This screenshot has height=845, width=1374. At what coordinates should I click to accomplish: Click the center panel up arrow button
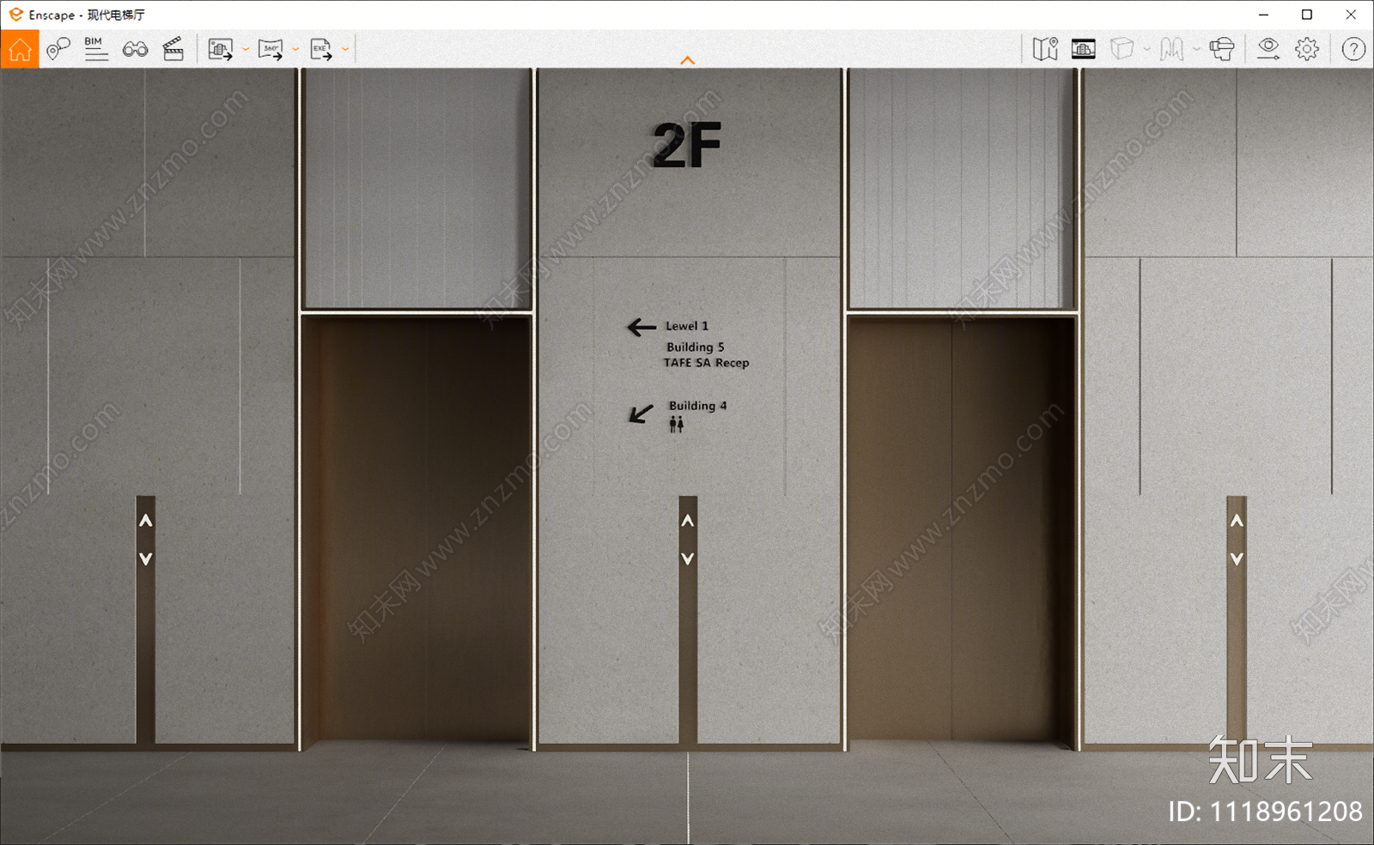688,521
